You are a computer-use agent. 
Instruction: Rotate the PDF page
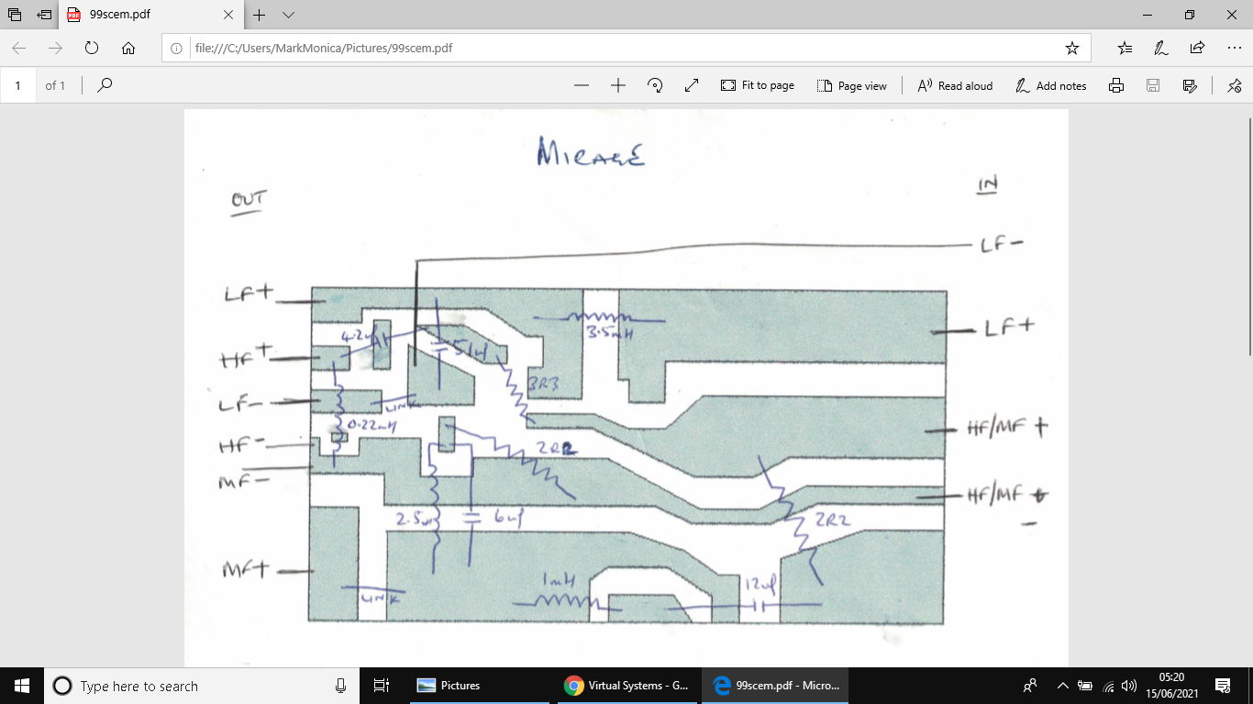point(655,85)
